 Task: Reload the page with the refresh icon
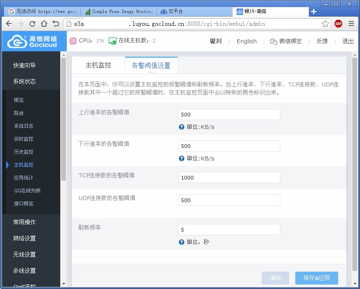pos(32,23)
